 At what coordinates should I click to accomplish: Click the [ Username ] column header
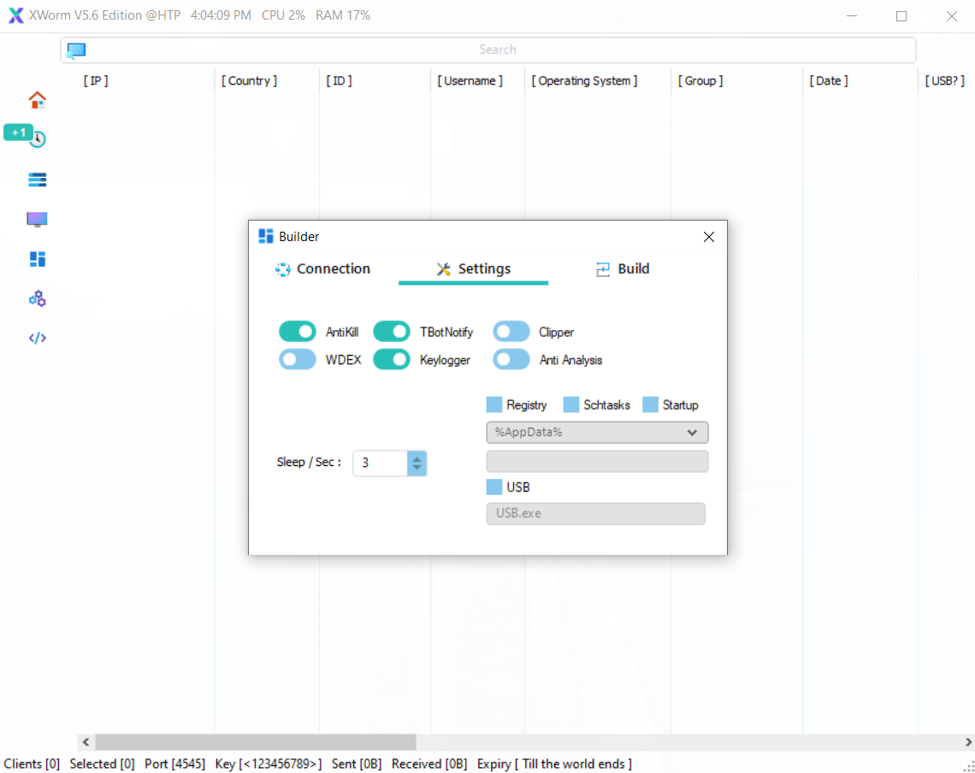(470, 81)
